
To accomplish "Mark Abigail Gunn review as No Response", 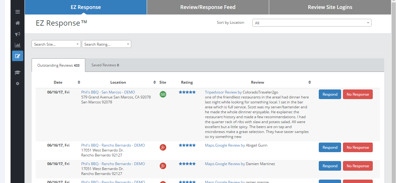I will coord(358,148).
